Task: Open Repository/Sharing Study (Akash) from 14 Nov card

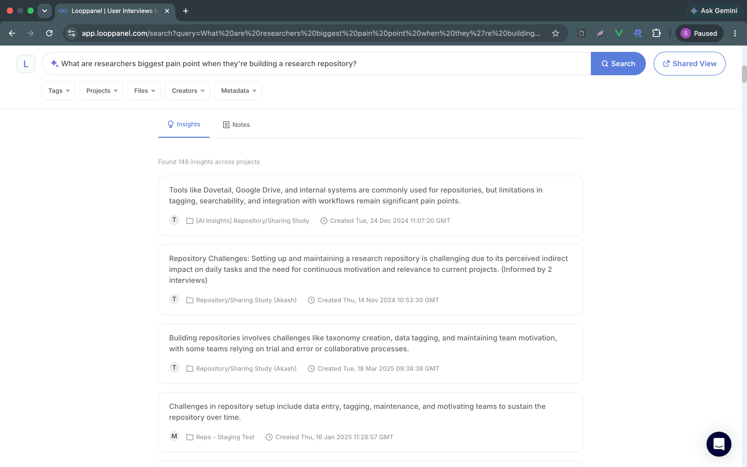Action: 246,300
